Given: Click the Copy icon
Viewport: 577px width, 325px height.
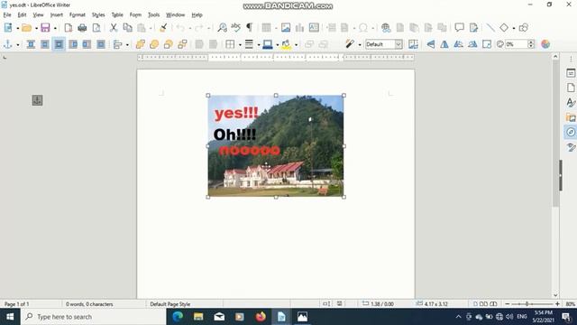Looking at the screenshot, I should pos(127,28).
